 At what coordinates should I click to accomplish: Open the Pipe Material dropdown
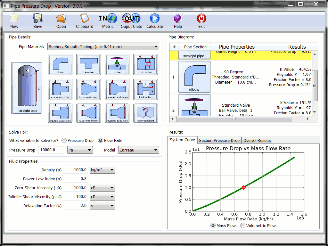pyautogui.click(x=103, y=46)
